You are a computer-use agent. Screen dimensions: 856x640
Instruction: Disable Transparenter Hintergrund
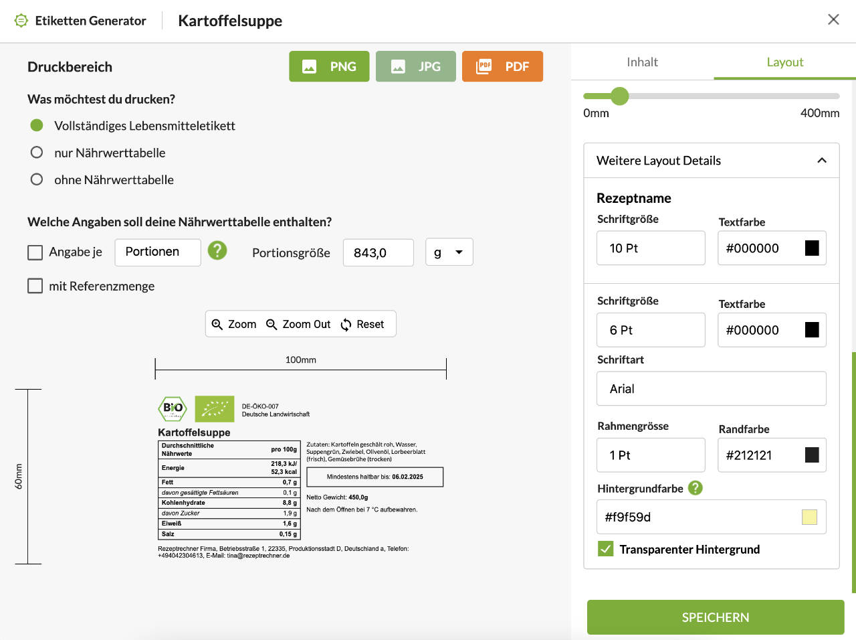(606, 549)
